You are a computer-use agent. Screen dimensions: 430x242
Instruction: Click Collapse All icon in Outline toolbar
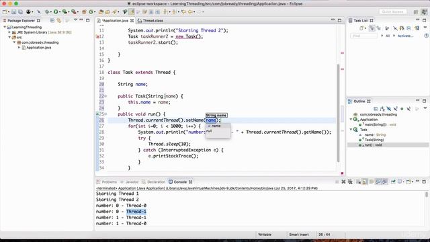click(376, 109)
